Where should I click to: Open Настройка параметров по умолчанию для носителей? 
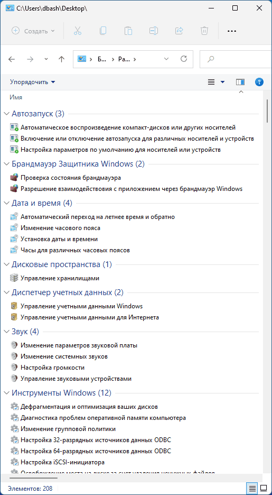pyautogui.click(x=120, y=150)
